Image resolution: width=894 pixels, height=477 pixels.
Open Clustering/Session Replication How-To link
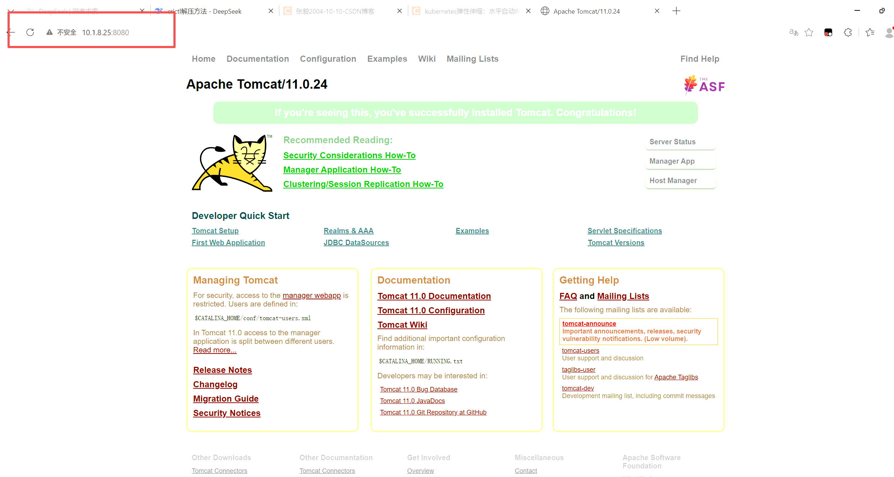pos(363,184)
